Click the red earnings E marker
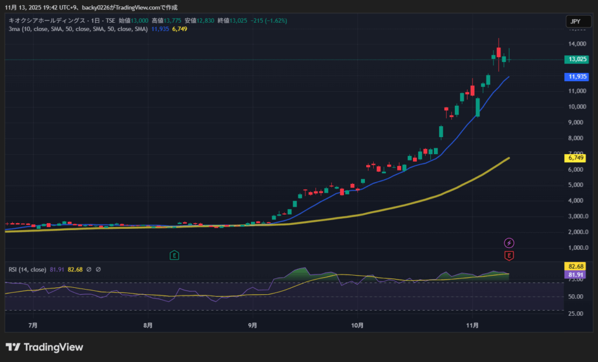 pos(509,255)
